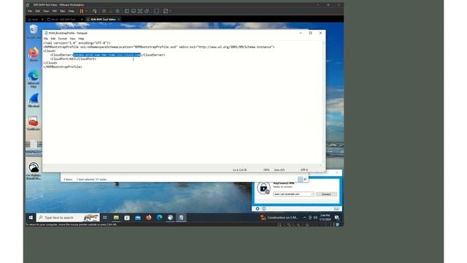Select the cloud installer desktop icon
467x263 pixels.
34,170
